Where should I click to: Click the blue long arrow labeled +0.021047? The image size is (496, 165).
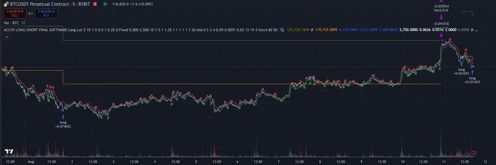[472, 72]
